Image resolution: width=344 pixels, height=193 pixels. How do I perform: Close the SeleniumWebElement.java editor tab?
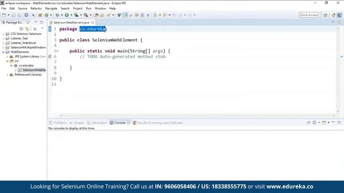92,23
